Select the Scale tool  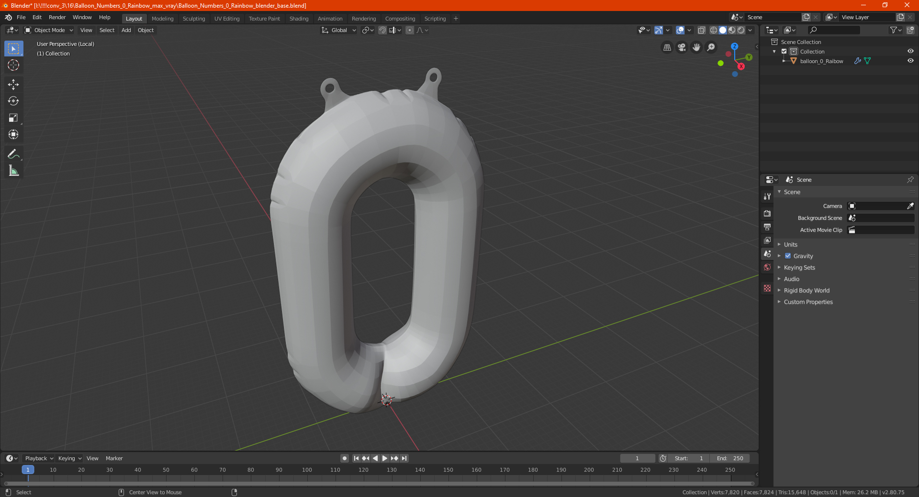pos(13,118)
